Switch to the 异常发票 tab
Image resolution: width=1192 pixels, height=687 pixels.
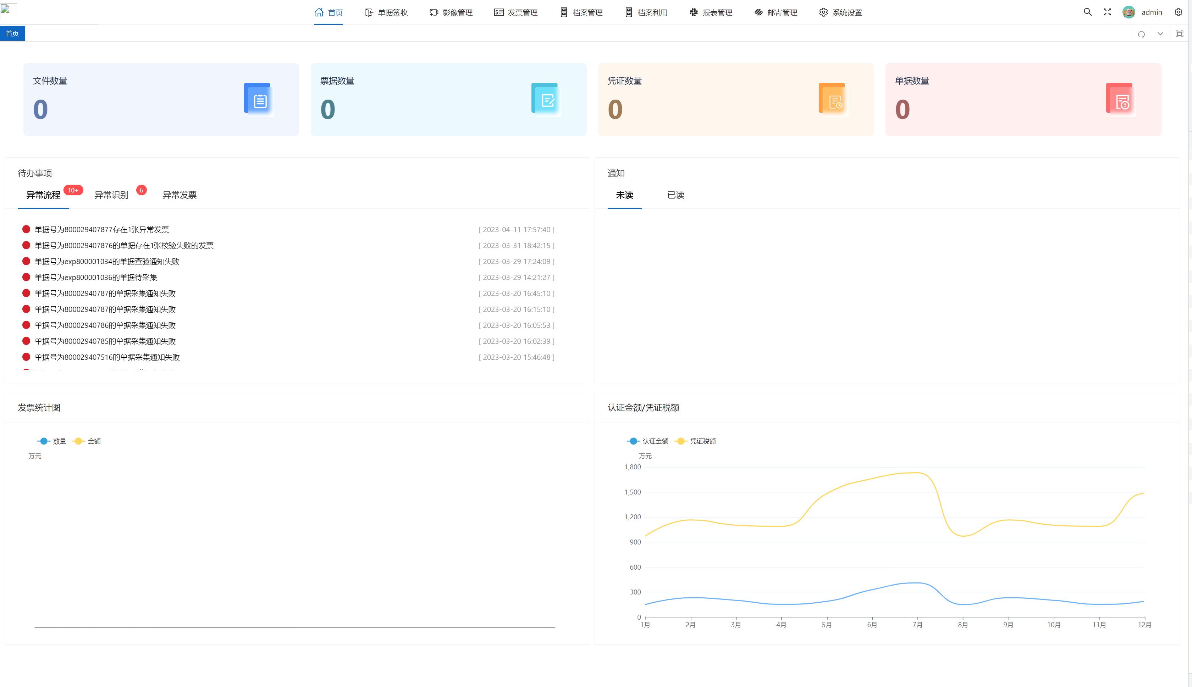(180, 195)
